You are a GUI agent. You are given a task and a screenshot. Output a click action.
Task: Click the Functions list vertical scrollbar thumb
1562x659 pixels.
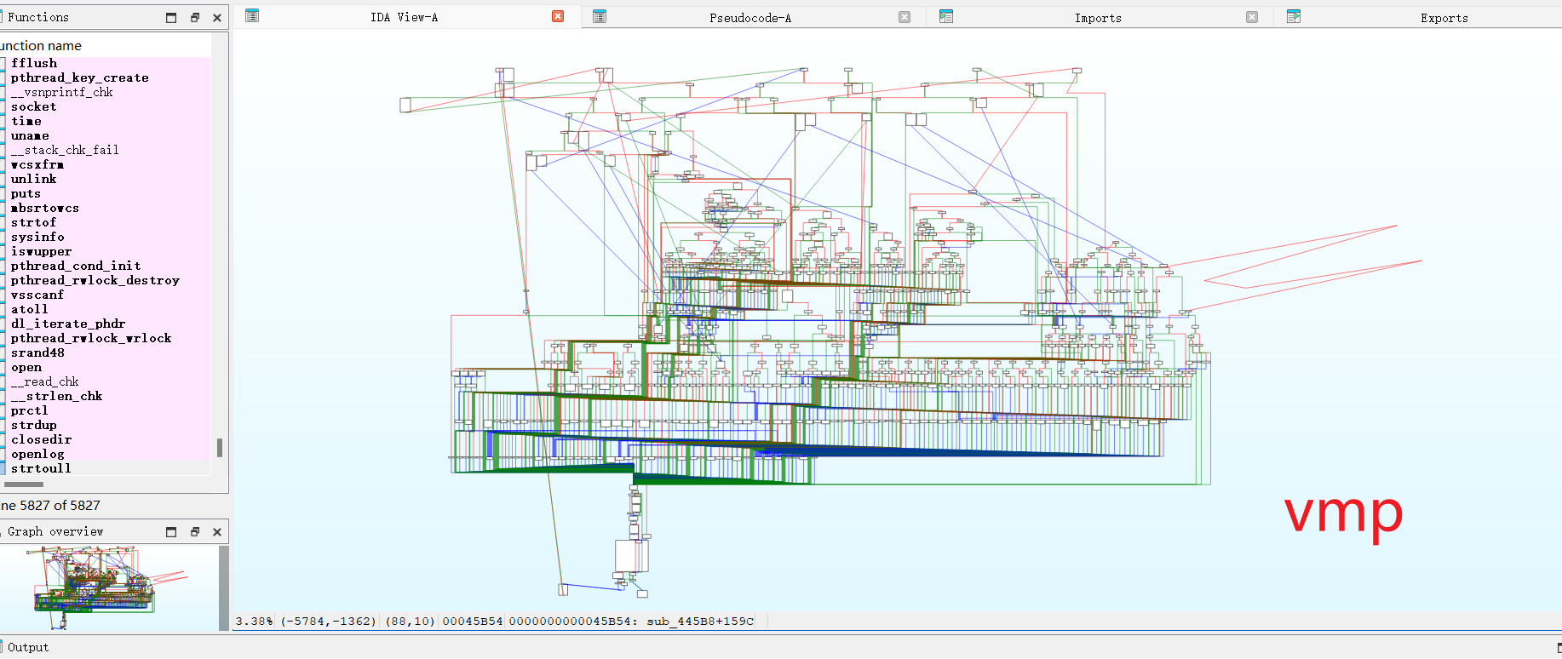coord(220,448)
